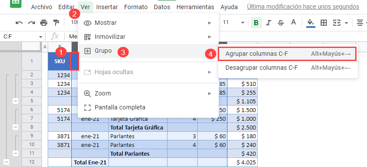Viewport: 367px width, 167px height.
Task: Select the $ 2.500 cell
Action: 242,127
